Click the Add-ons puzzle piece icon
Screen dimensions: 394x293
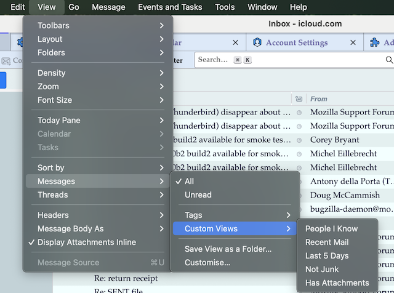pos(375,42)
